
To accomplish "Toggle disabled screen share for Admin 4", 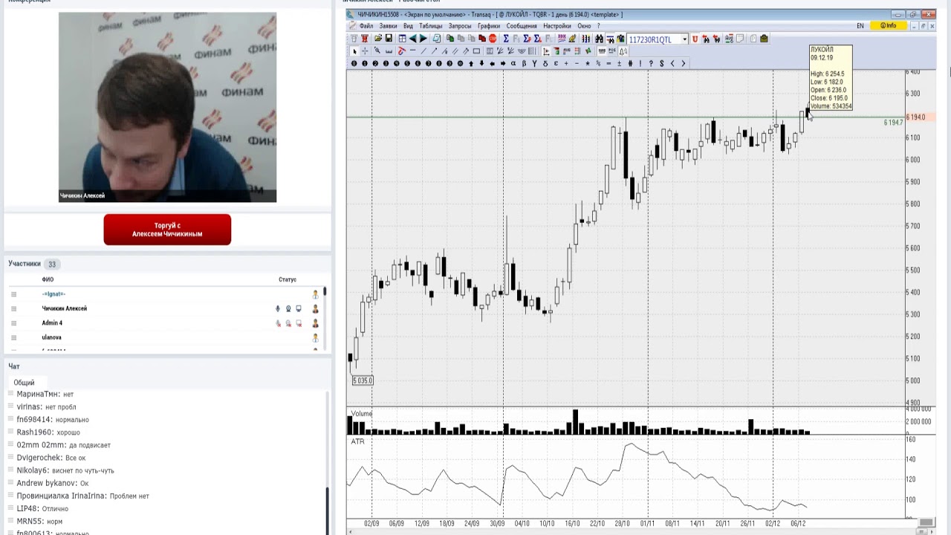I will coord(299,323).
